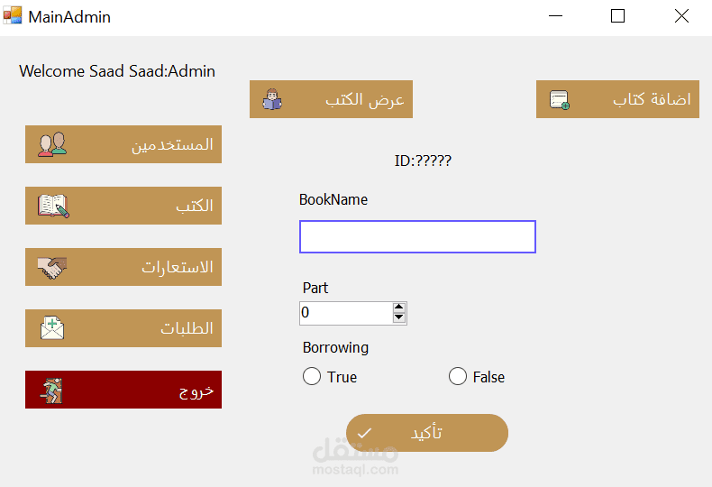Image resolution: width=712 pixels, height=487 pixels.
Task: Increase the Part value with up arrow
Action: (399, 308)
